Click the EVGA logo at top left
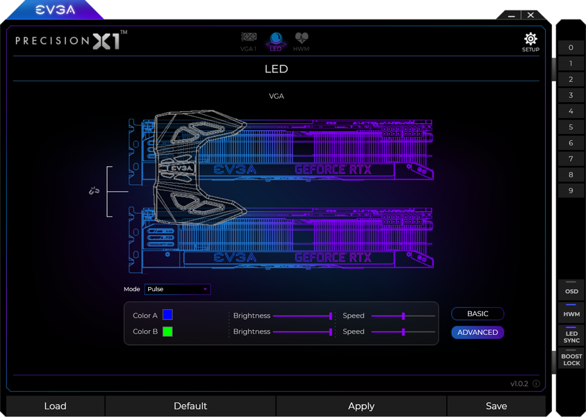 56,10
